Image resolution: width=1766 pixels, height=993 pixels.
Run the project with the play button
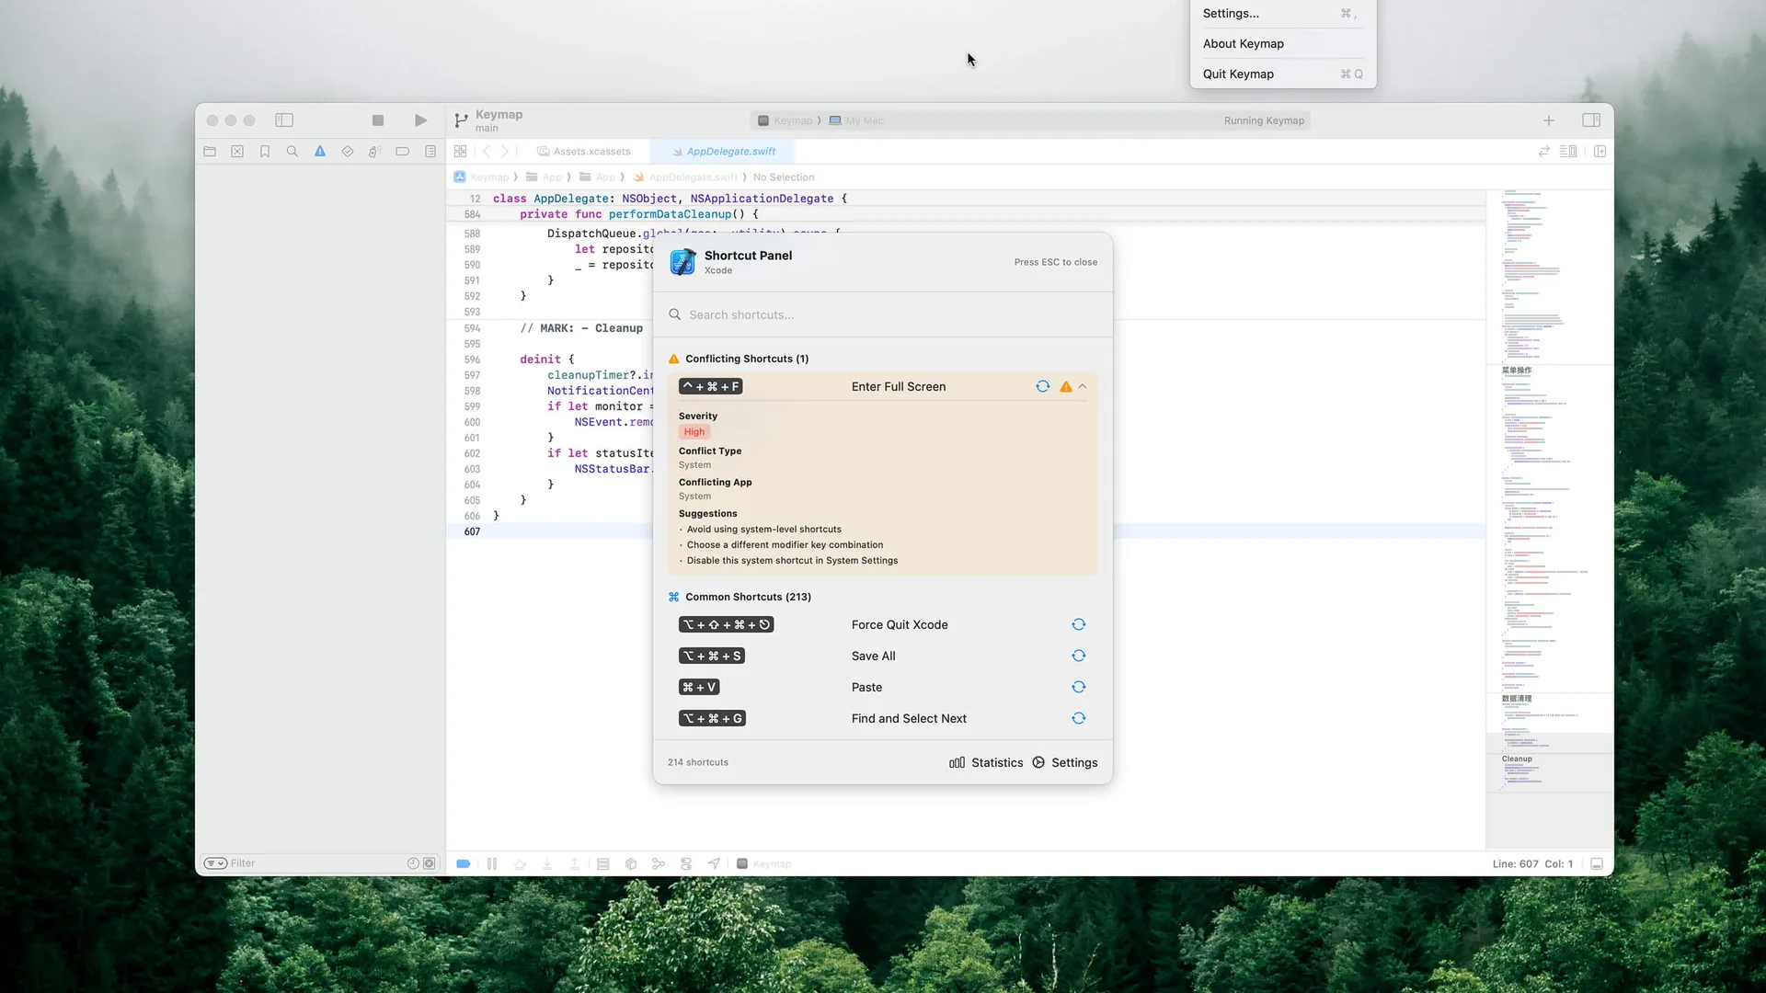(x=420, y=120)
